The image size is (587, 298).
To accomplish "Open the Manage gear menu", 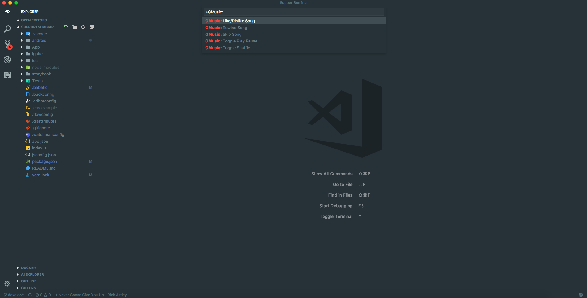I will pos(7,284).
